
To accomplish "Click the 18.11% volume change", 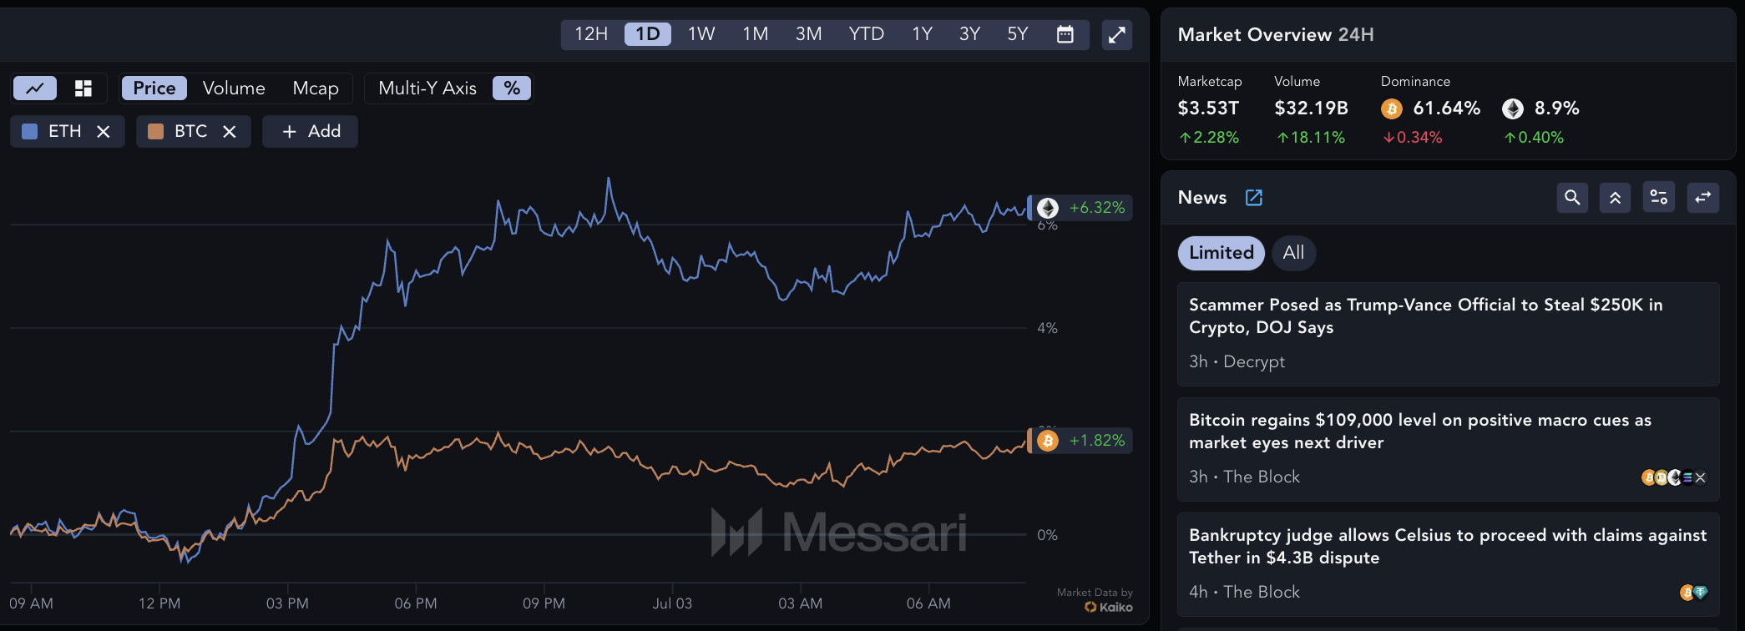I will [x=1311, y=138].
